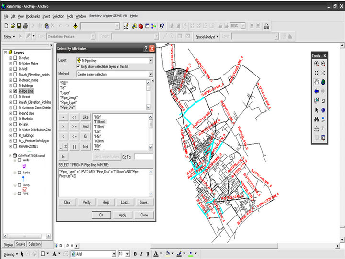Activate the Pan hand tool
Image resolution: width=345 pixels, height=259 pixels.
pyautogui.click(x=316, y=82)
